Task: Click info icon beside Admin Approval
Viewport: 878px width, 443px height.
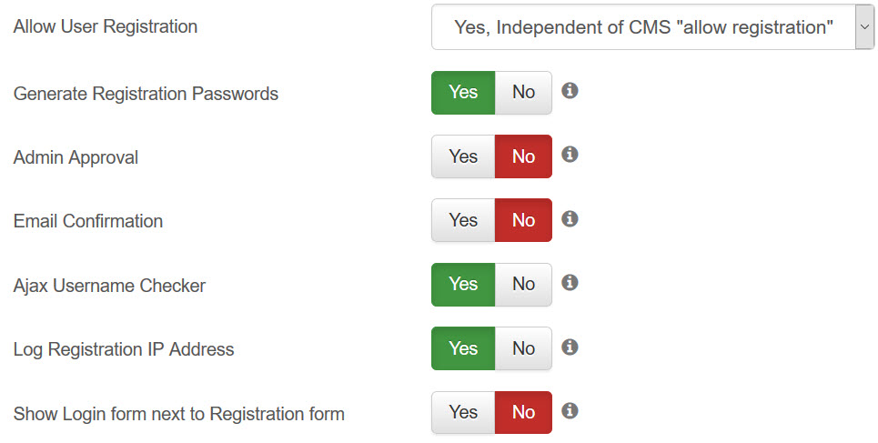Action: (x=570, y=154)
